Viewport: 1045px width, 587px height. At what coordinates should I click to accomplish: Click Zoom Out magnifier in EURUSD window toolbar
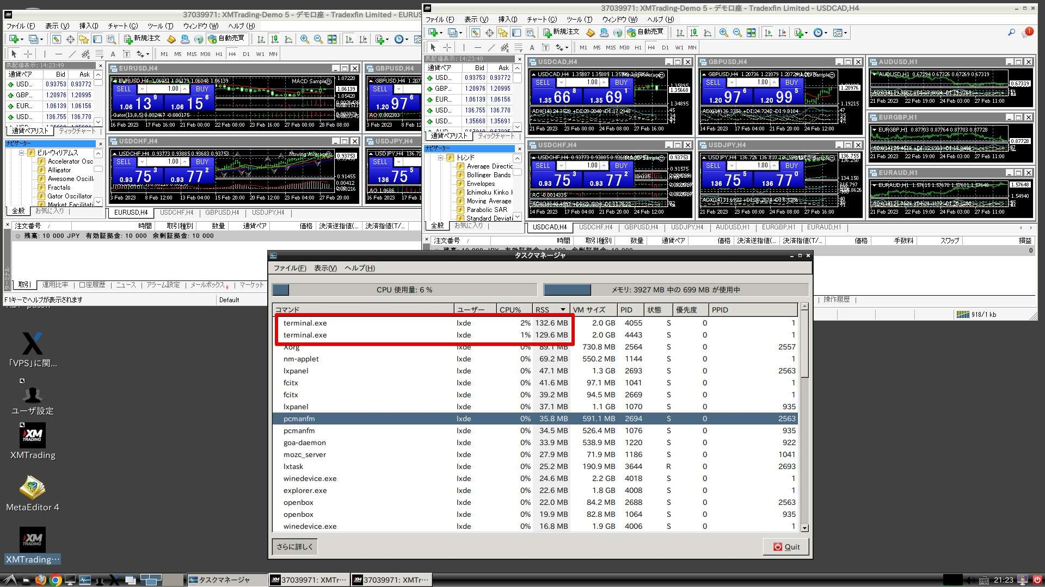[x=318, y=39]
